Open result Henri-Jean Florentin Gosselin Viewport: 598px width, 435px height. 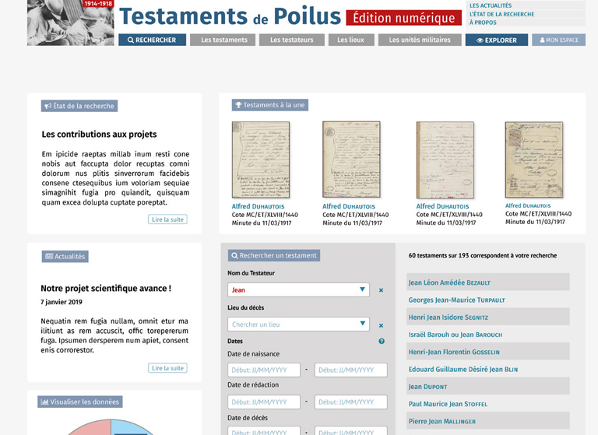(x=487, y=352)
